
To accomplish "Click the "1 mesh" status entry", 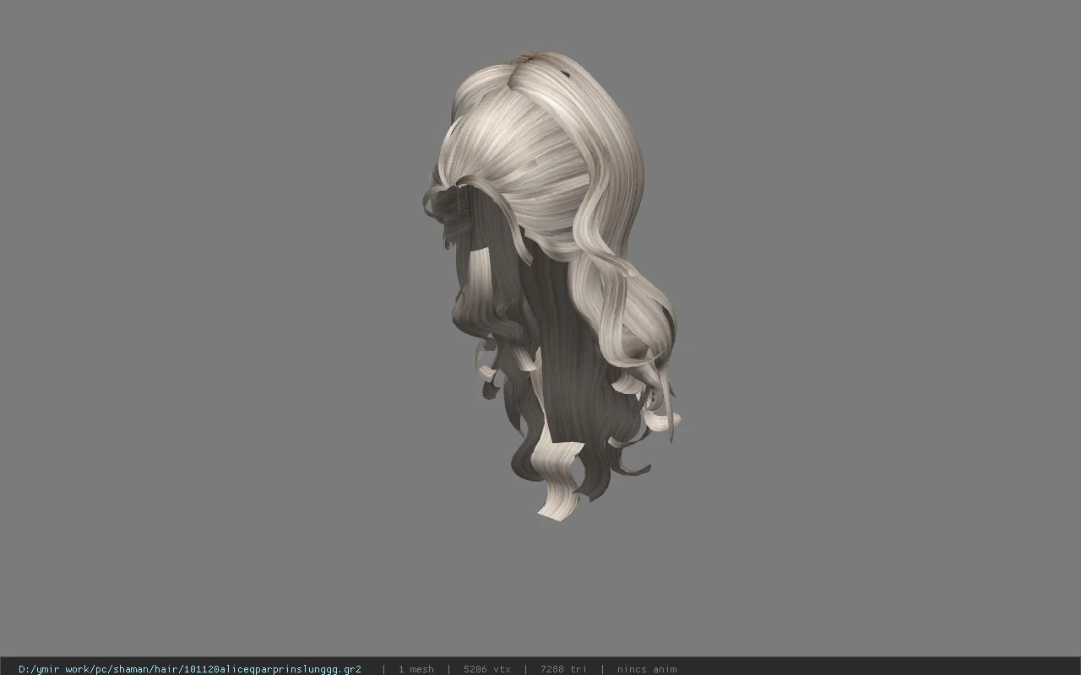I will [x=416, y=669].
